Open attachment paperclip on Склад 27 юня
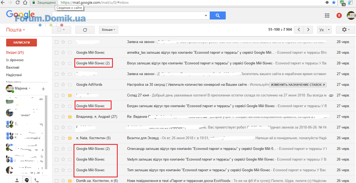 coord(331,95)
